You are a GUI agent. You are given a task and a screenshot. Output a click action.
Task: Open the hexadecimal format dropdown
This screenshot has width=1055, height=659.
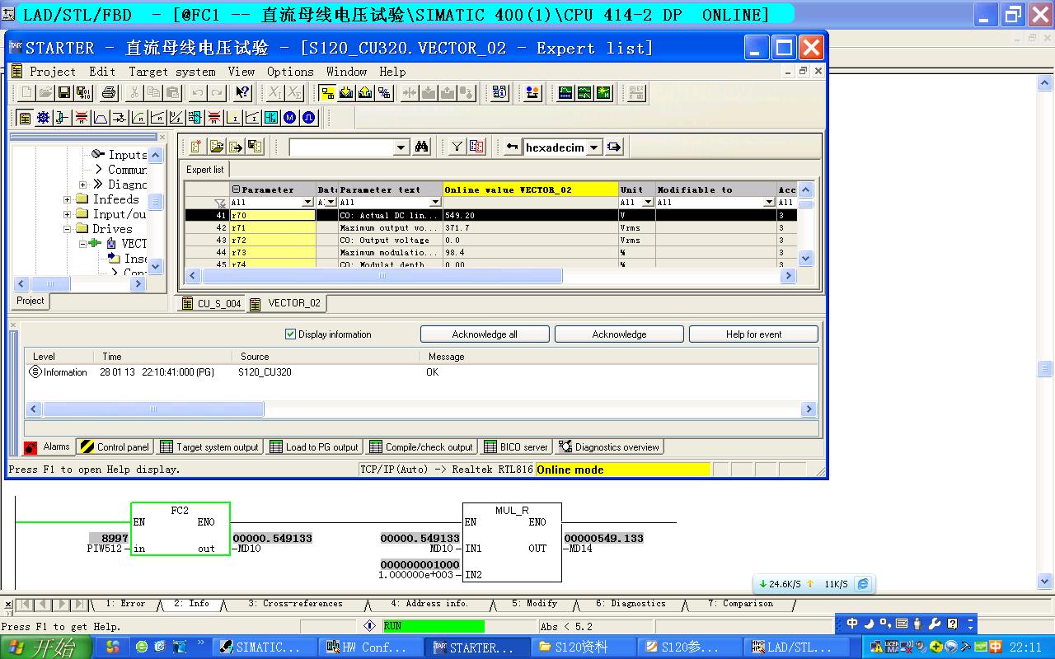[x=594, y=148]
